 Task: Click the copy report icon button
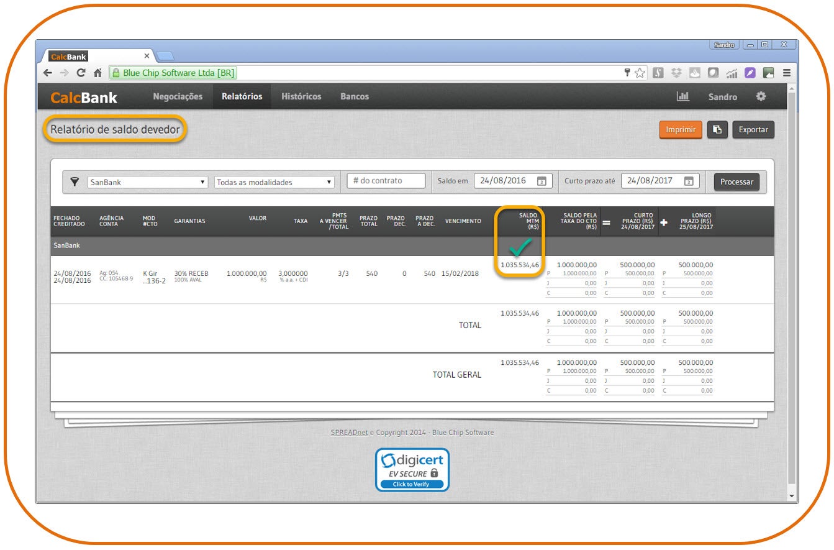717,130
